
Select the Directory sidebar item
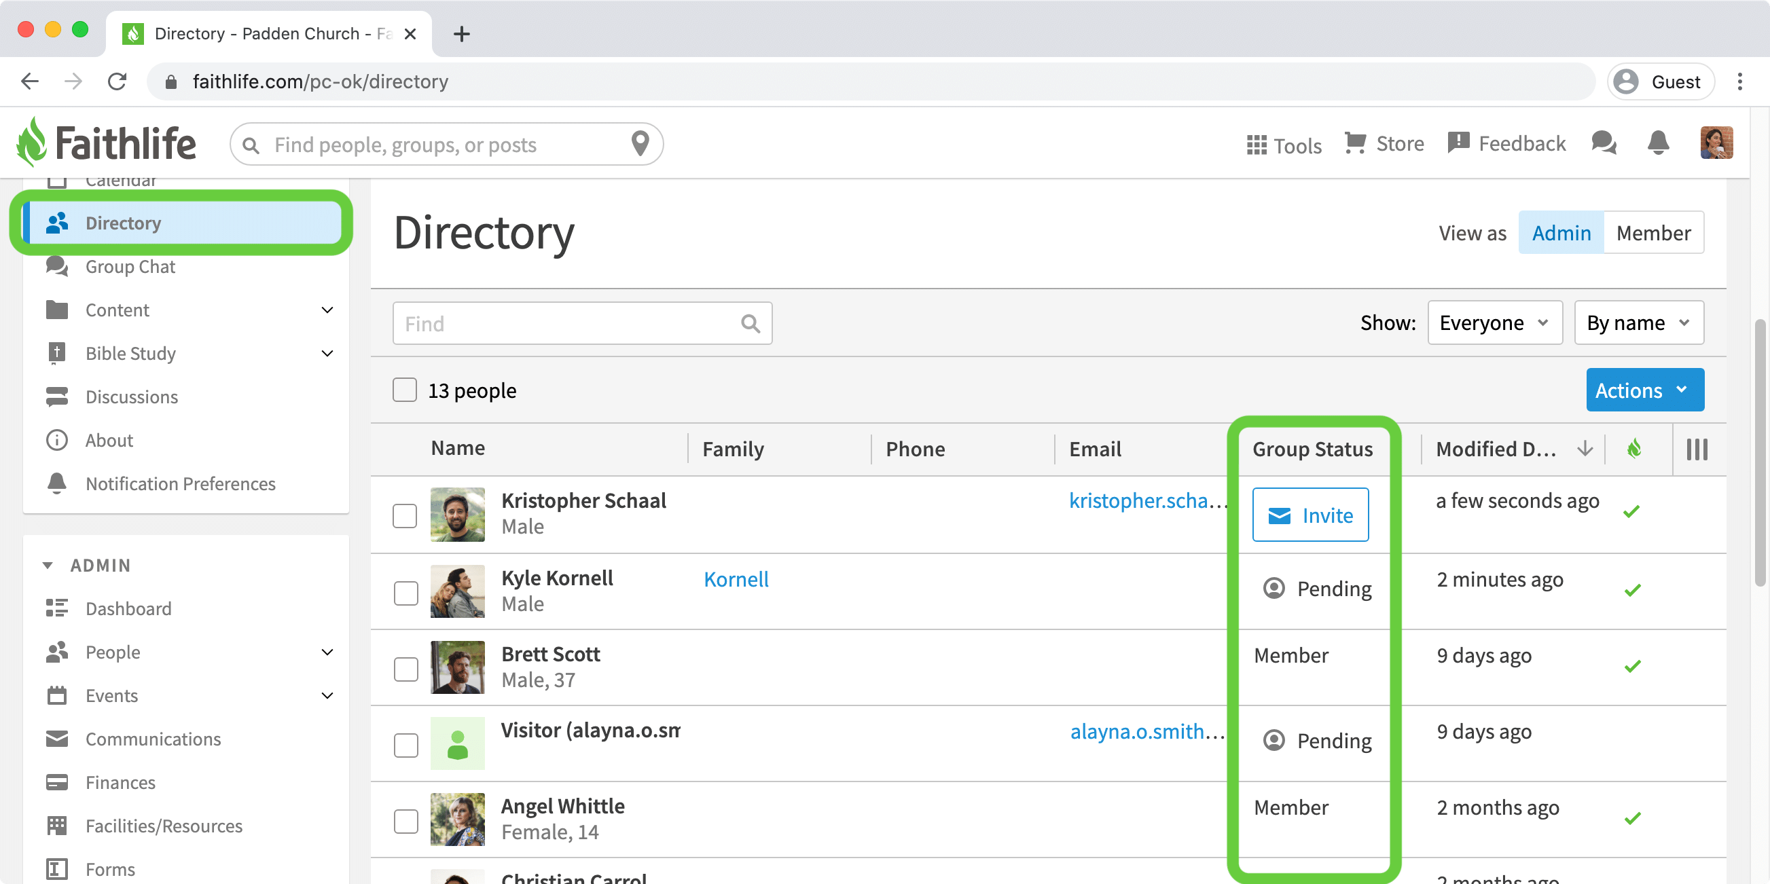pyautogui.click(x=181, y=223)
